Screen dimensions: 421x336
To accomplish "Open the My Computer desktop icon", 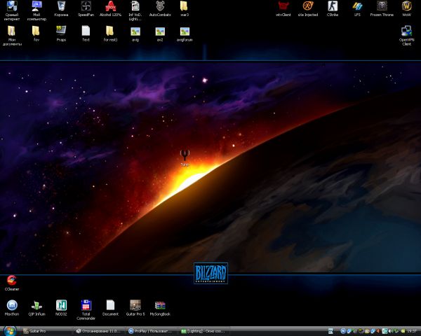I will [x=36, y=10].
